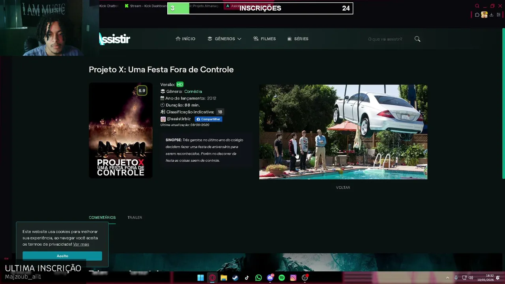
Task: Click the Facebook Compartilhar button
Action: [x=208, y=119]
